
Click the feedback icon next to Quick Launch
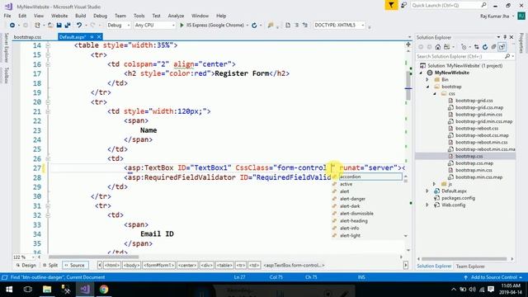pos(403,5)
